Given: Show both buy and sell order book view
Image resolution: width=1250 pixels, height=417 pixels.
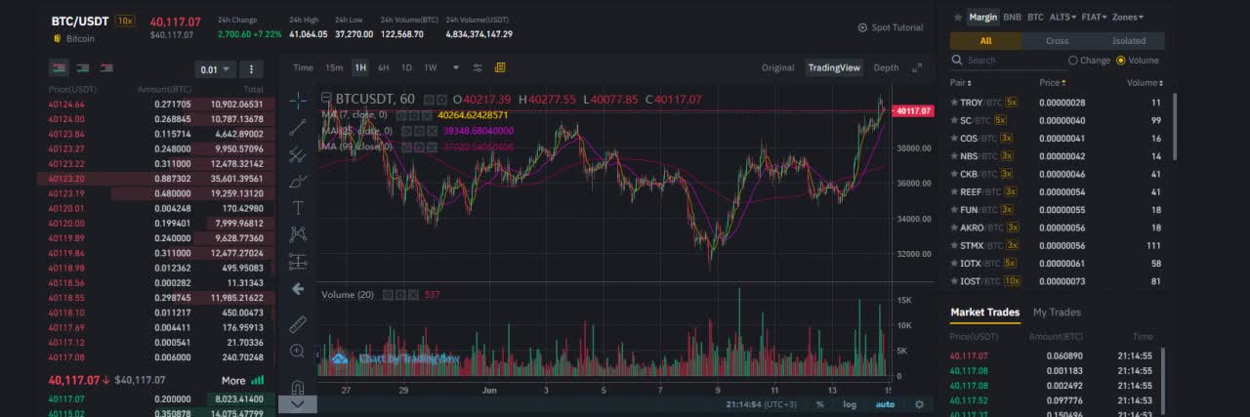Looking at the screenshot, I should click(60, 68).
